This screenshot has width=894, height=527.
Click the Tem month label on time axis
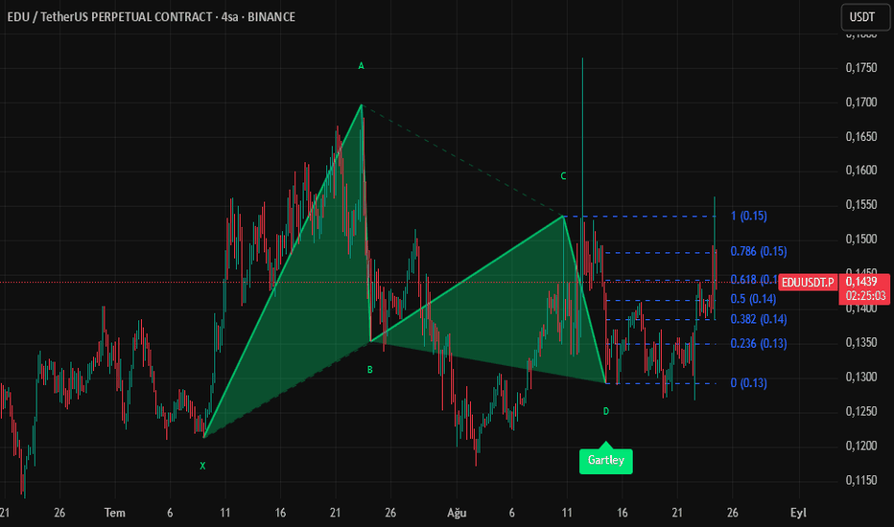pos(114,513)
